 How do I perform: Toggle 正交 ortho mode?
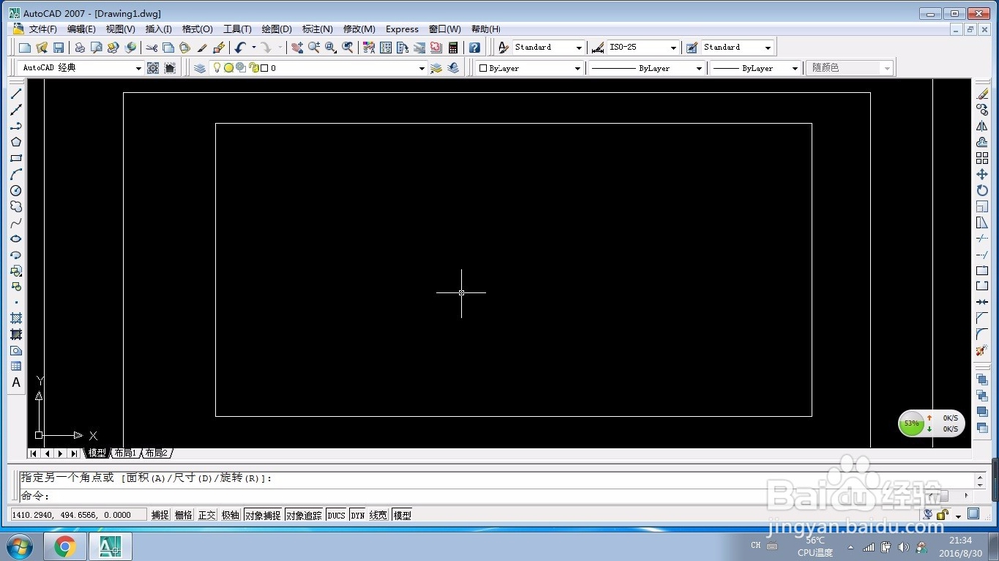tap(207, 515)
